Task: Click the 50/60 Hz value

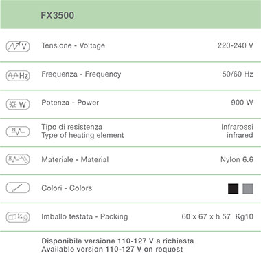Action: [x=238, y=74]
